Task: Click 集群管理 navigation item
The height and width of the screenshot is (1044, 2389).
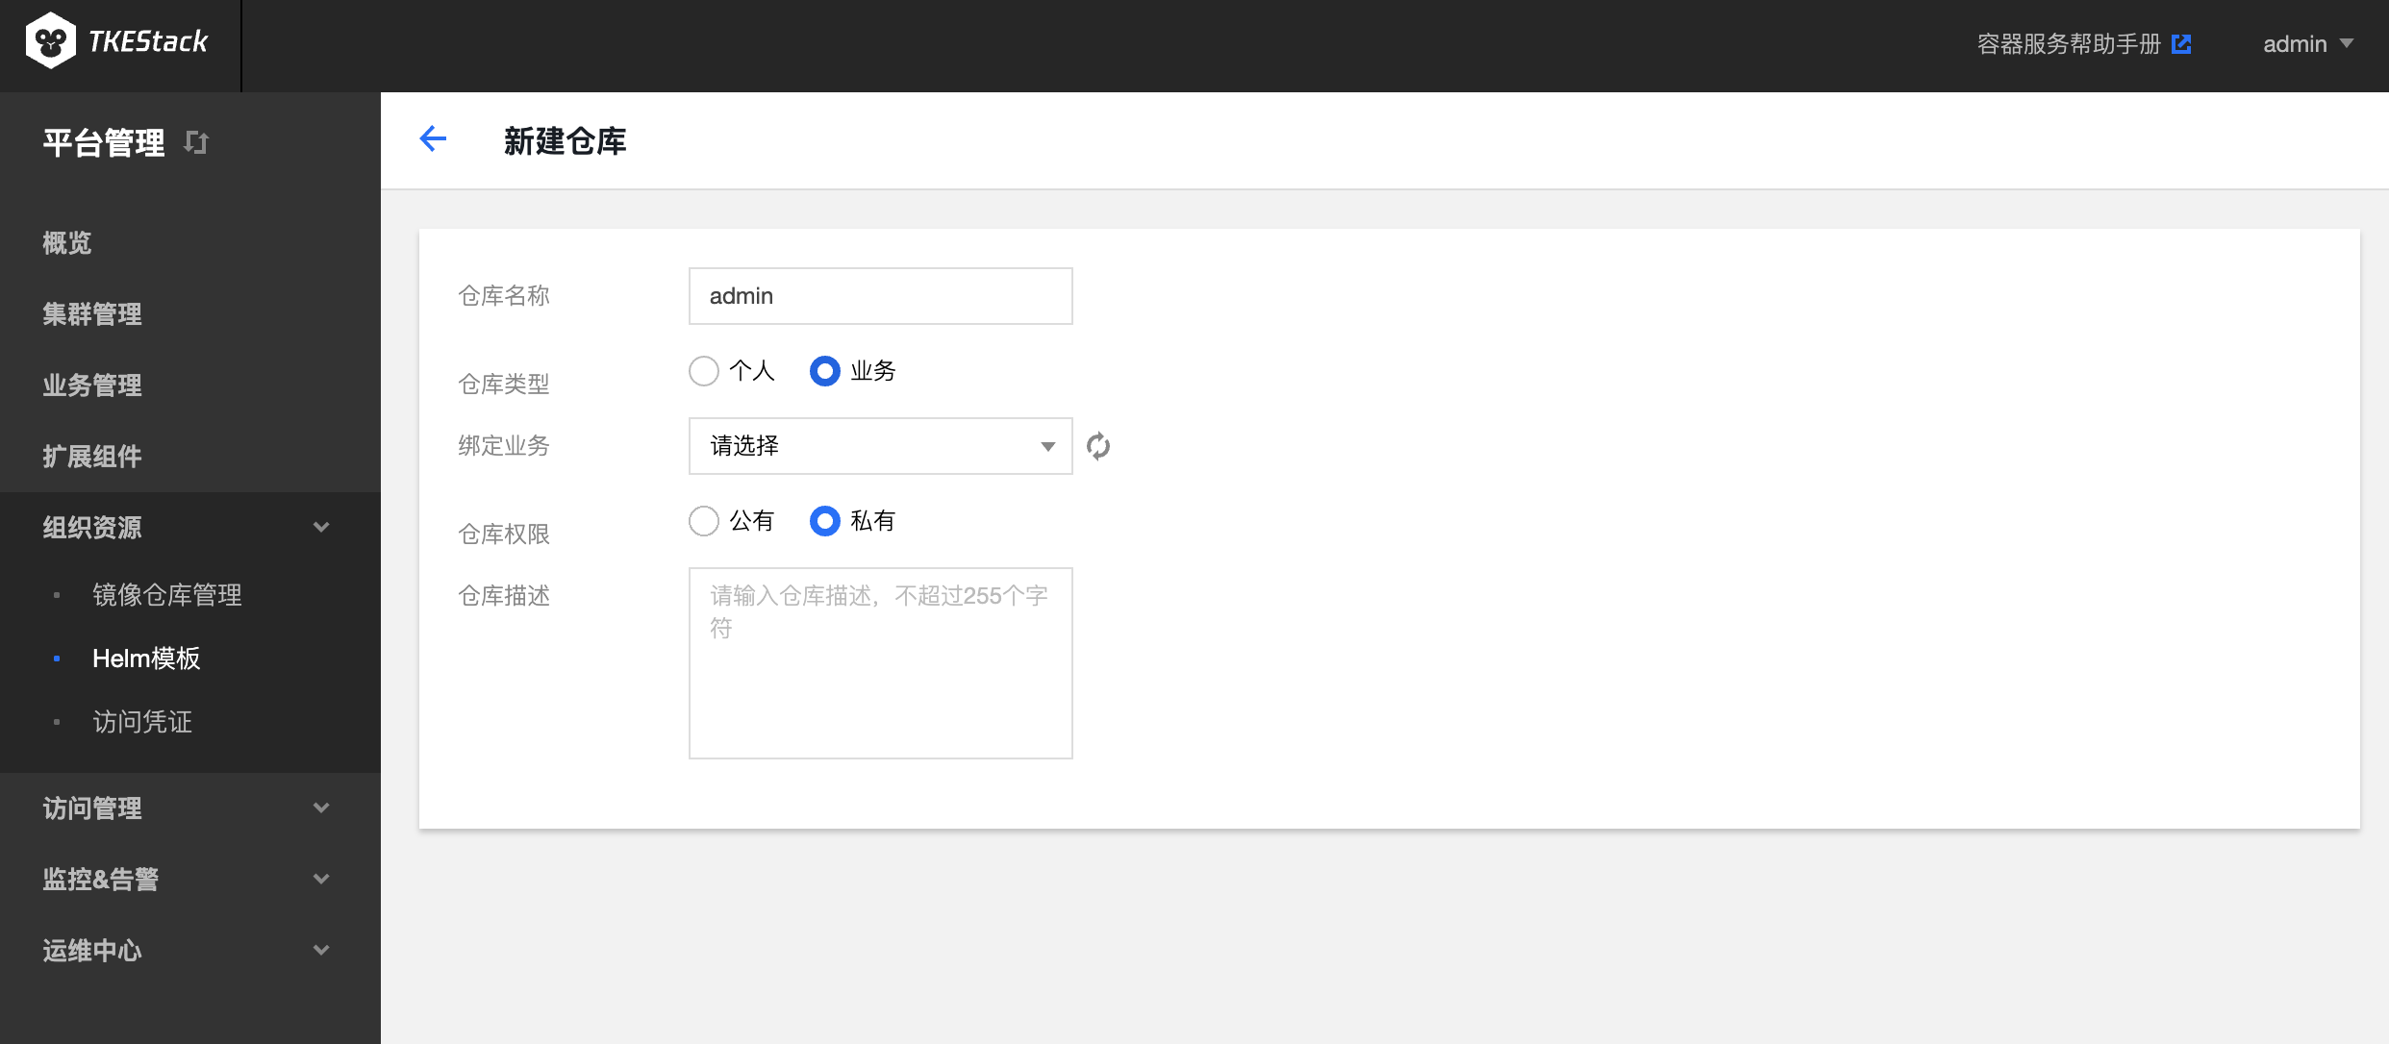Action: click(91, 313)
